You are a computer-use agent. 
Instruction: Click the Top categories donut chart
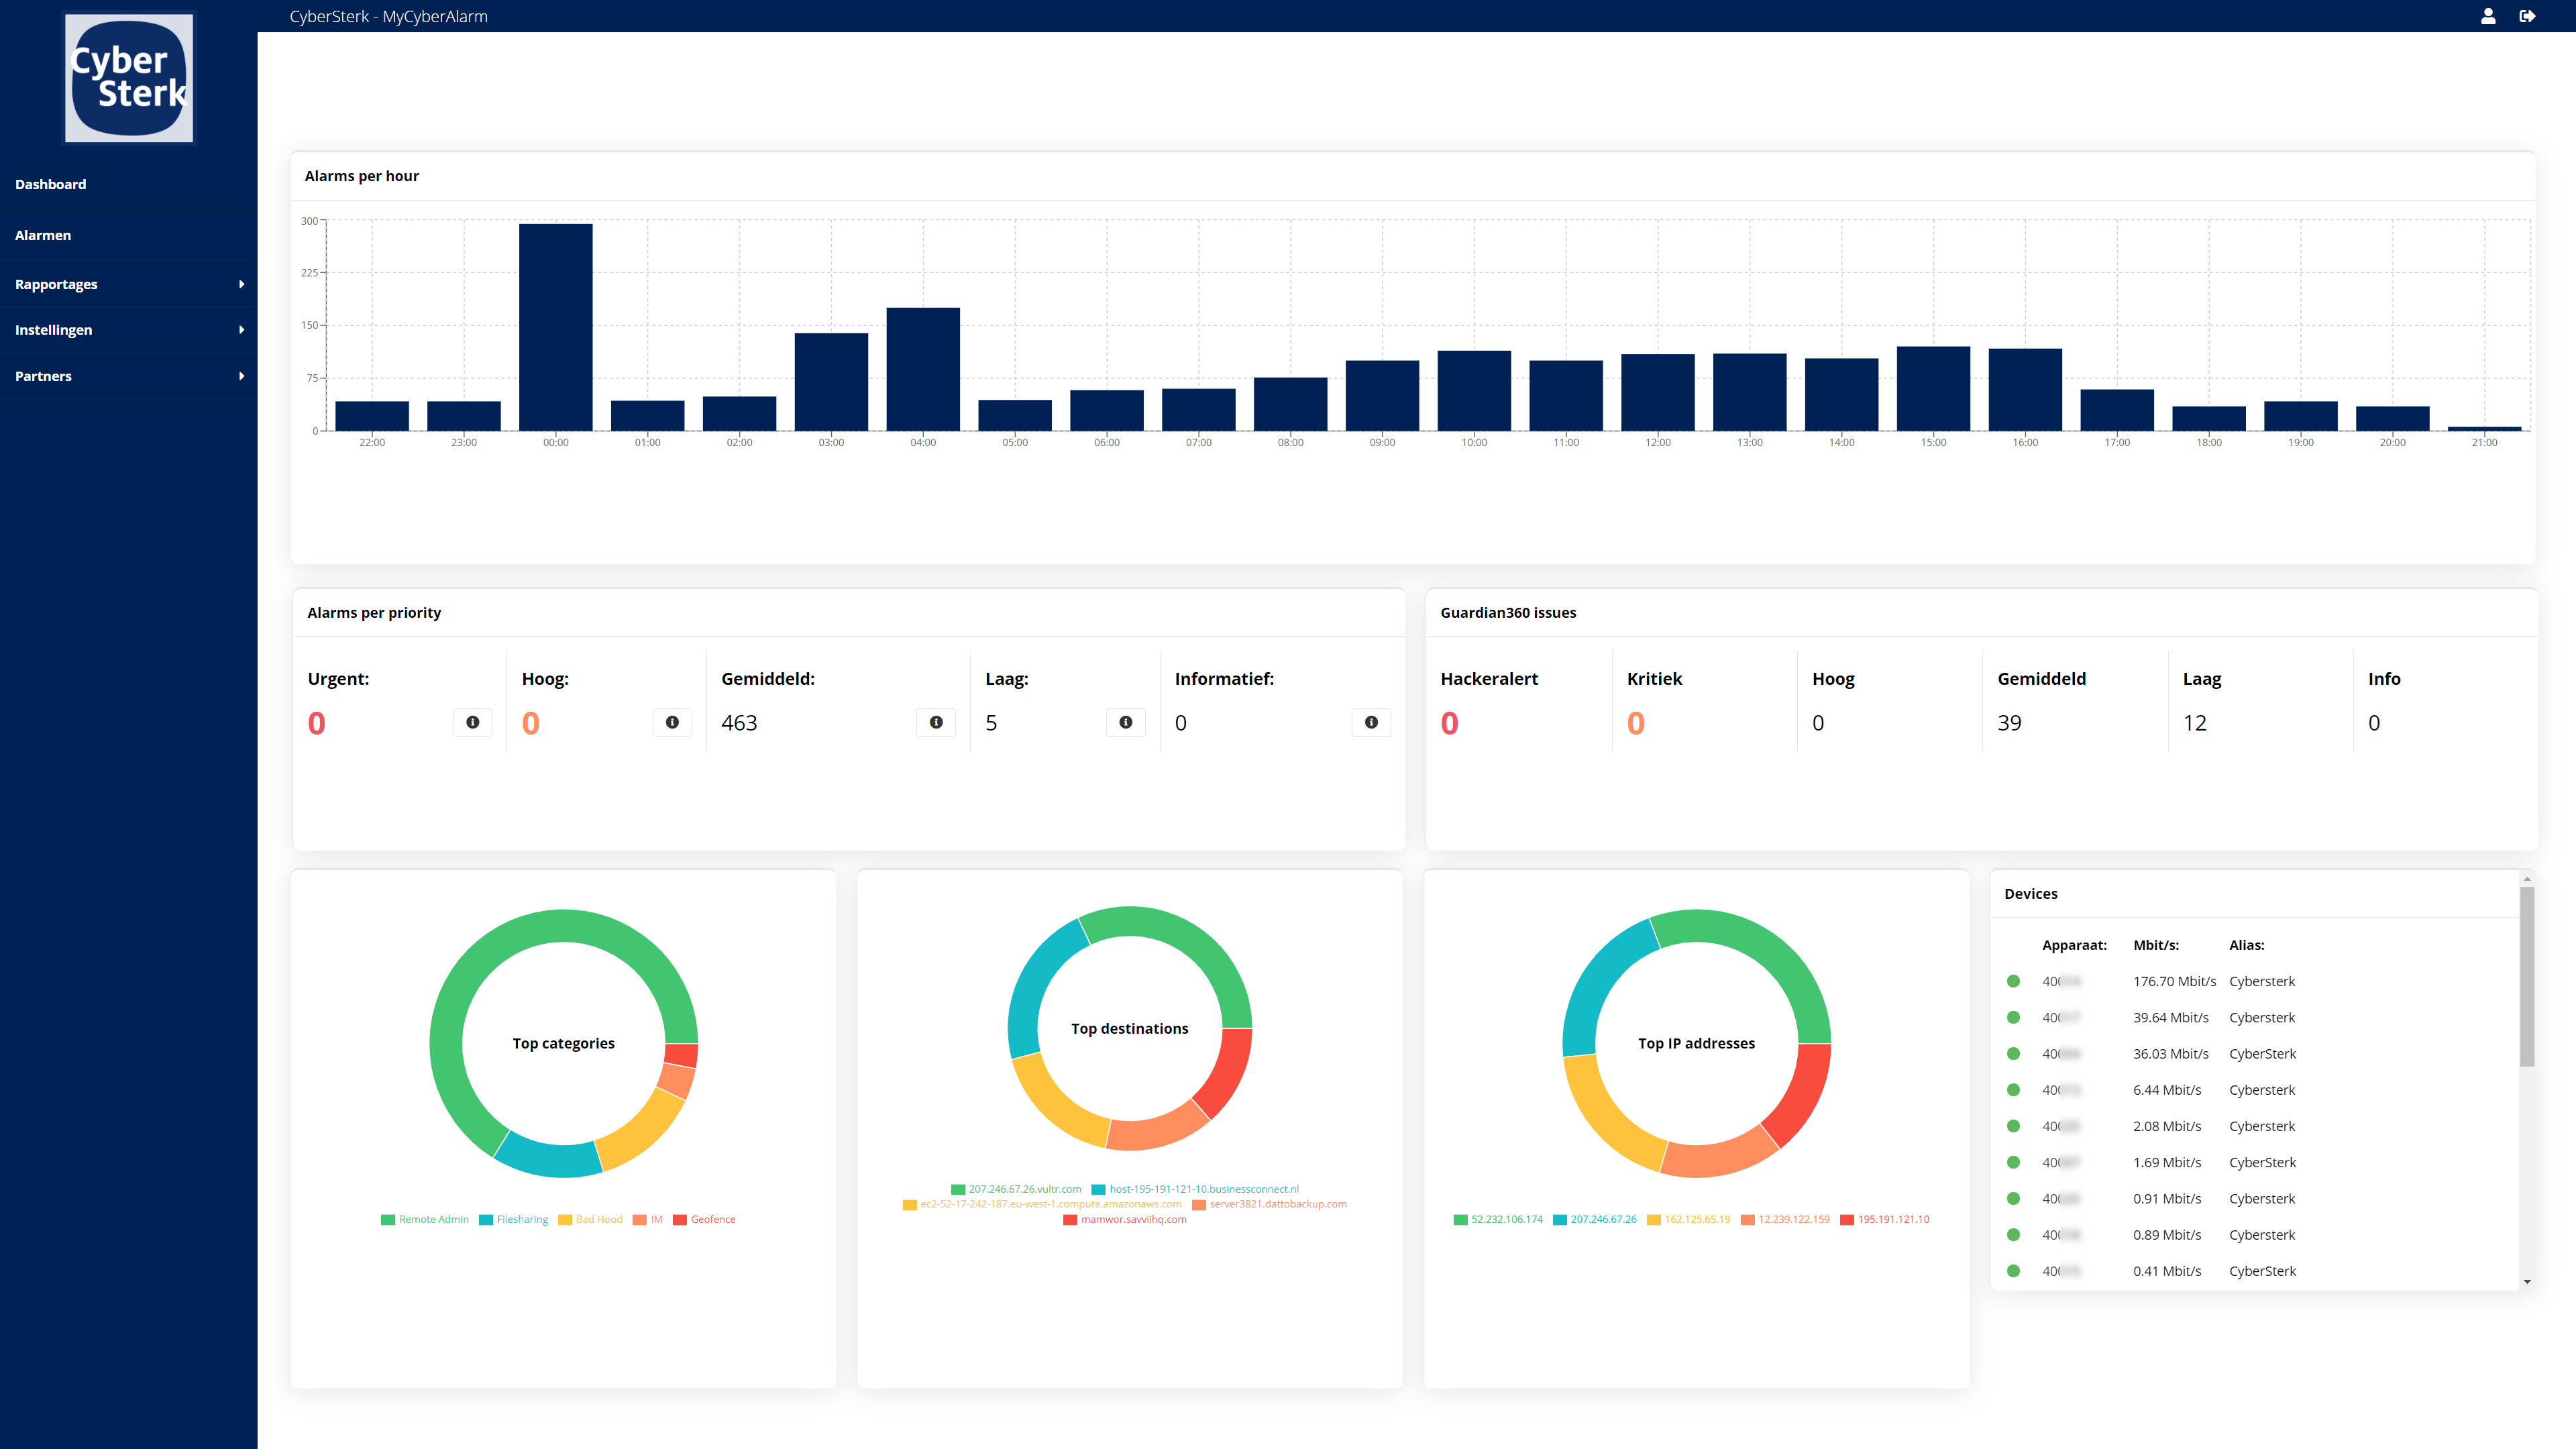pyautogui.click(x=563, y=1042)
